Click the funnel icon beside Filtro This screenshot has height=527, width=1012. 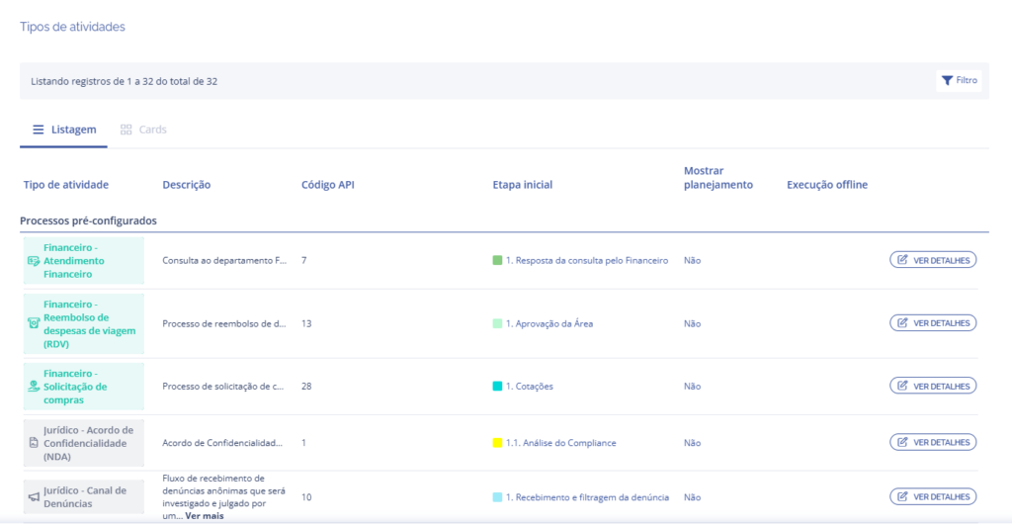pyautogui.click(x=947, y=81)
